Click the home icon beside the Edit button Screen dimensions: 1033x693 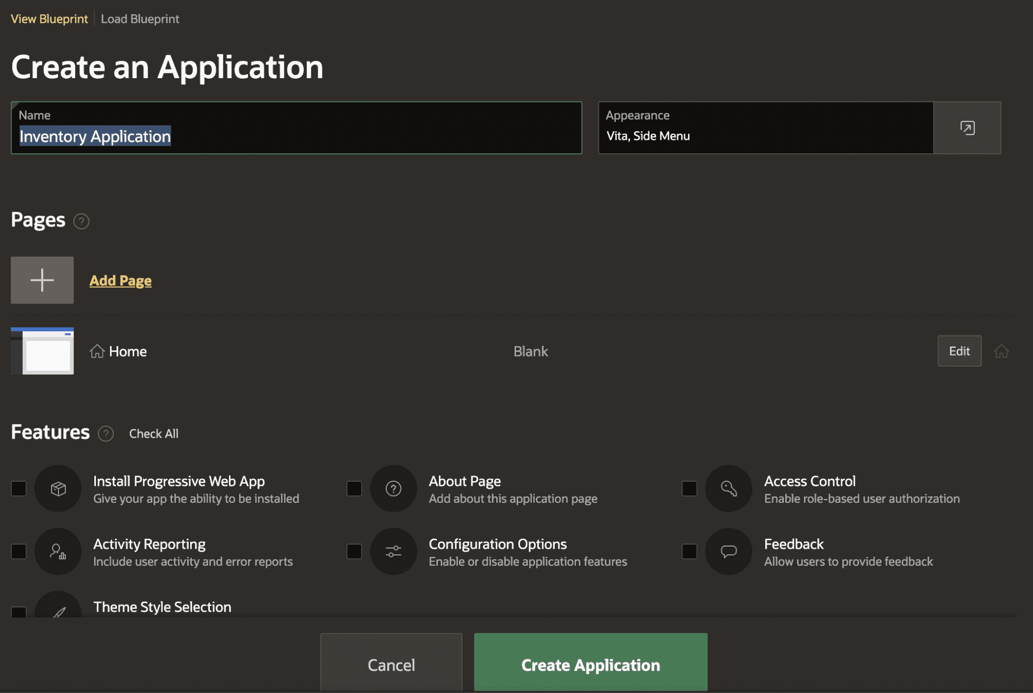click(1002, 351)
